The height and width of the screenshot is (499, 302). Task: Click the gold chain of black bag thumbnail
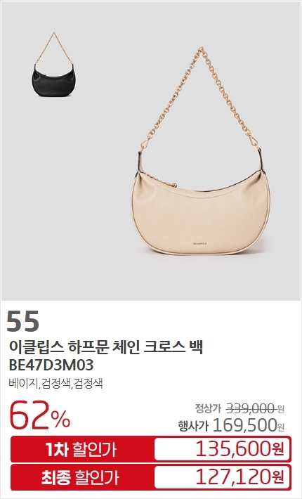click(54, 48)
